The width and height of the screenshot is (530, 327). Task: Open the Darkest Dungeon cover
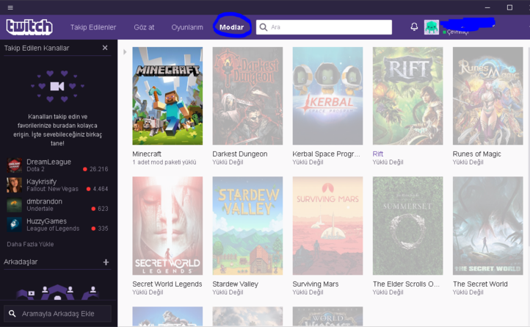pos(247,96)
